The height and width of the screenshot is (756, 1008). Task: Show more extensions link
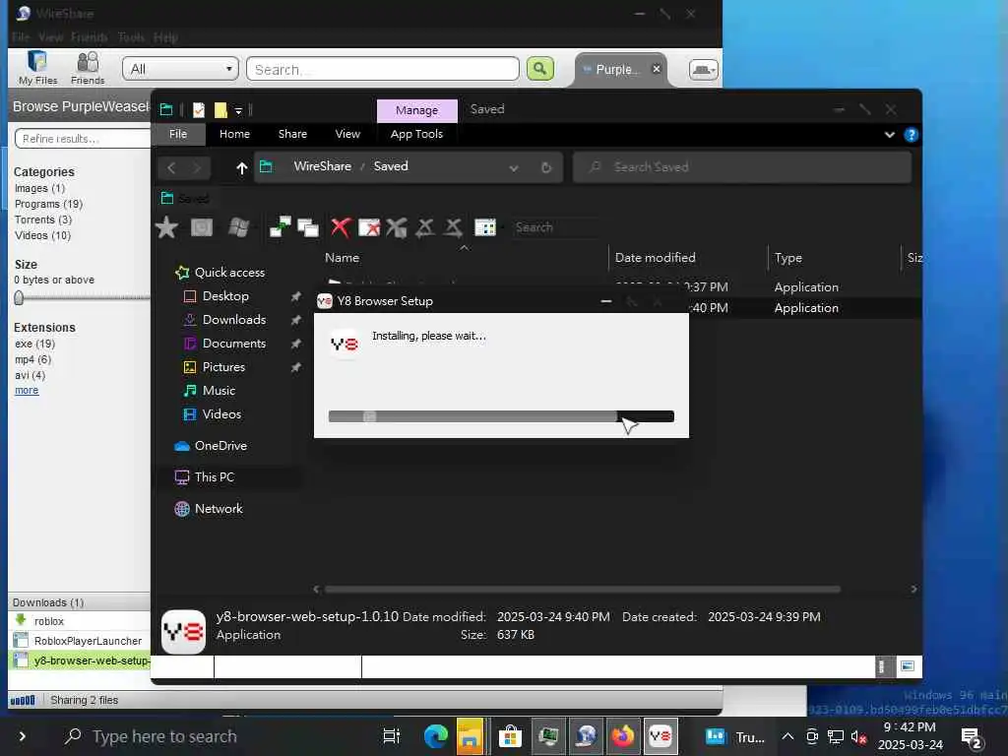(x=27, y=390)
